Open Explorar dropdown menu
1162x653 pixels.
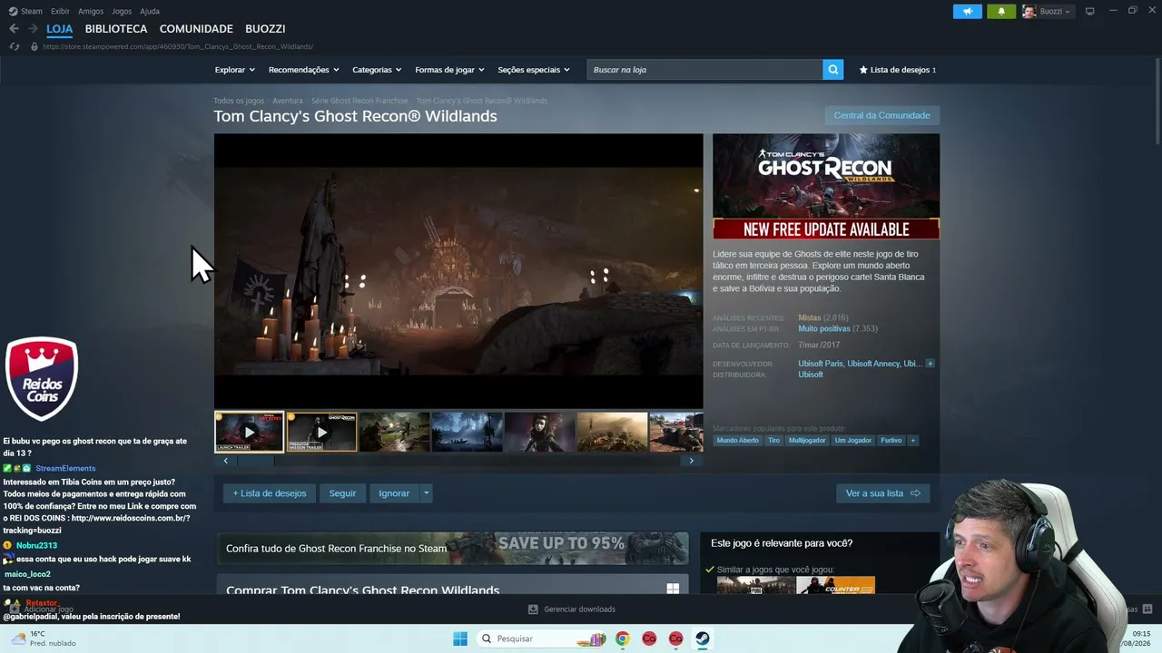tap(234, 70)
